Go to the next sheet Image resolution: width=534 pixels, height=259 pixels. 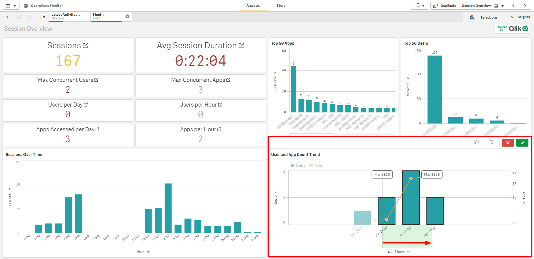[525, 6]
